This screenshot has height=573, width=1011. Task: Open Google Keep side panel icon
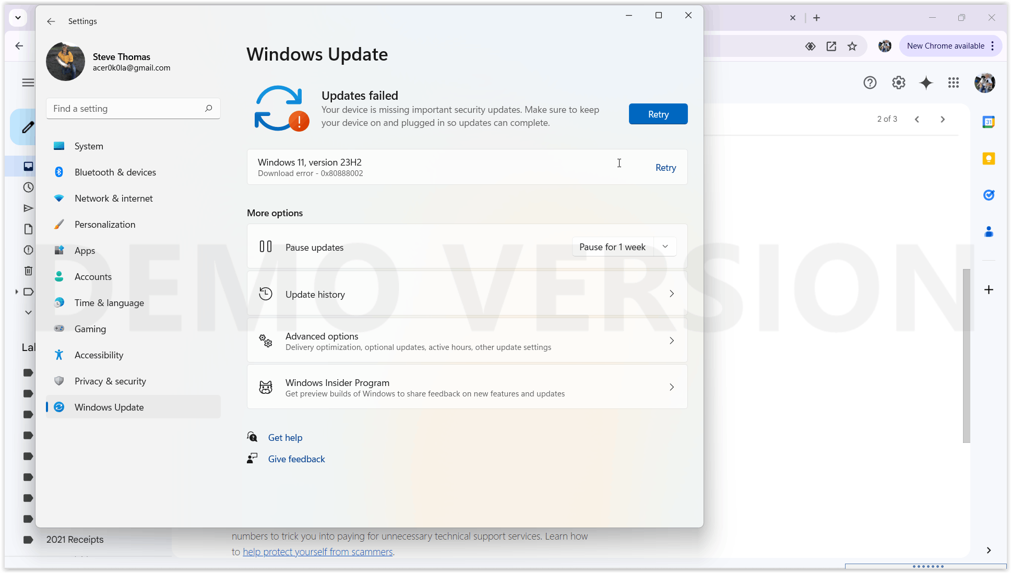[x=989, y=159]
